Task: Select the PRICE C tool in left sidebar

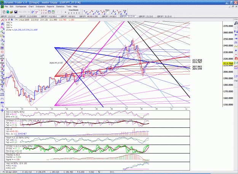Action: pos(2,64)
